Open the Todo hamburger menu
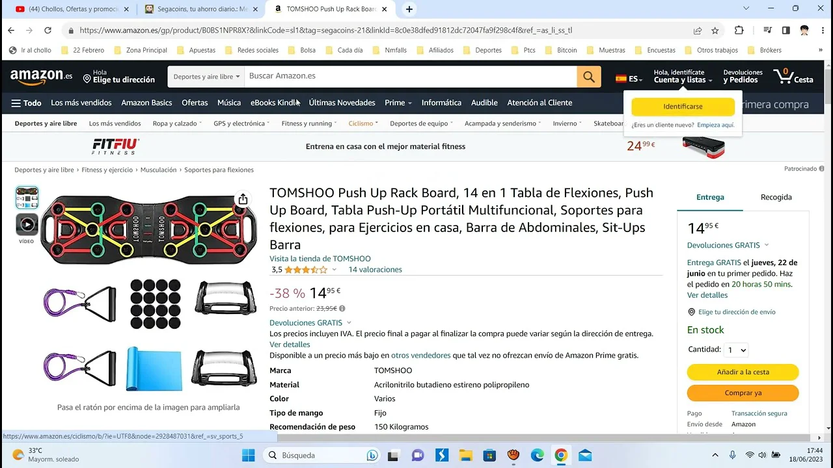Screen dimensions: 833x468 [x=26, y=103]
